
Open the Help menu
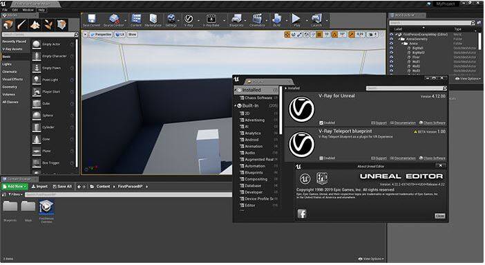point(41,10)
